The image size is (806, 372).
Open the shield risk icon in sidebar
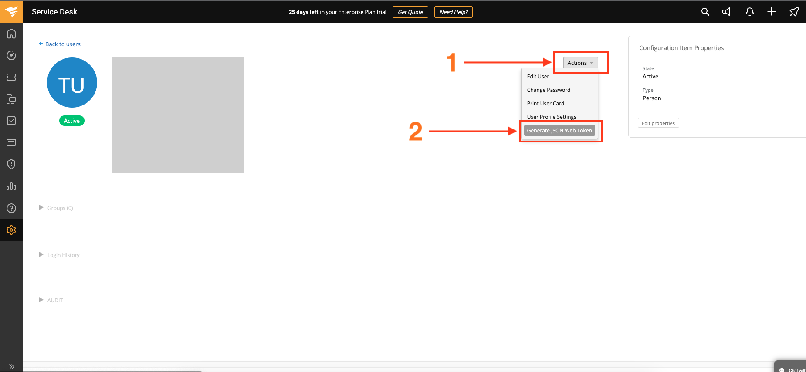11,164
